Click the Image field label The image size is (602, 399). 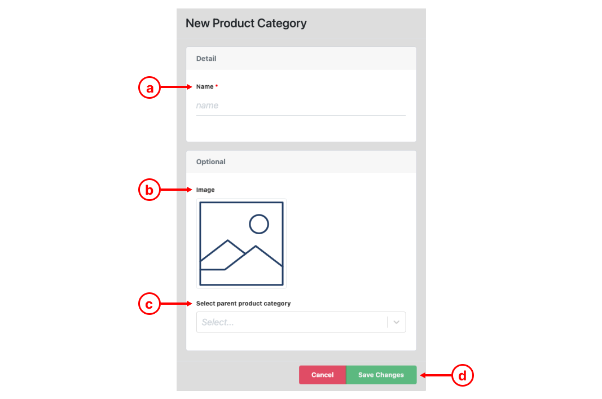pos(205,190)
